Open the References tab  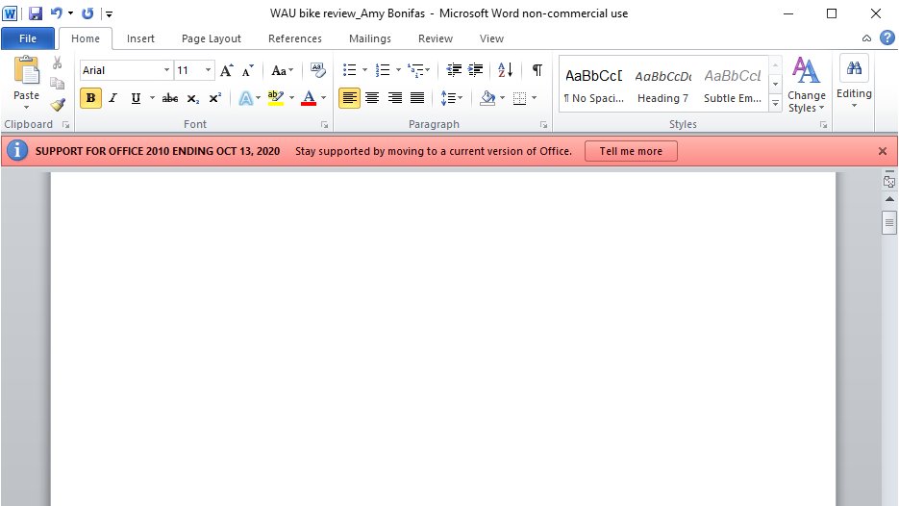click(x=294, y=38)
